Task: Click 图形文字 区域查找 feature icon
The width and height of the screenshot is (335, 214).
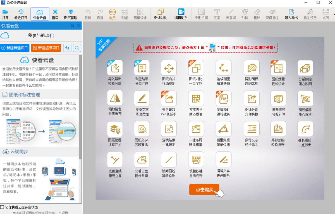Action: pyautogui.click(x=142, y=129)
